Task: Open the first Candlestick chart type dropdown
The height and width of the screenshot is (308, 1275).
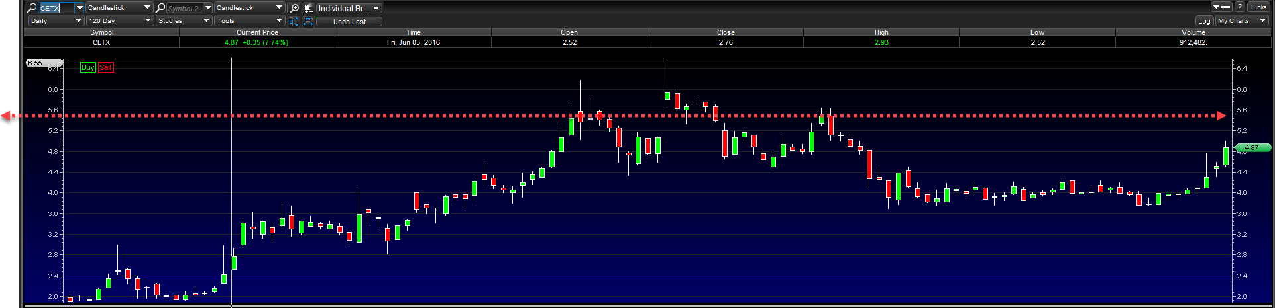Action: pyautogui.click(x=119, y=8)
